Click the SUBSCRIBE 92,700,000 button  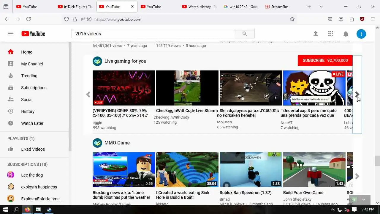325,60
